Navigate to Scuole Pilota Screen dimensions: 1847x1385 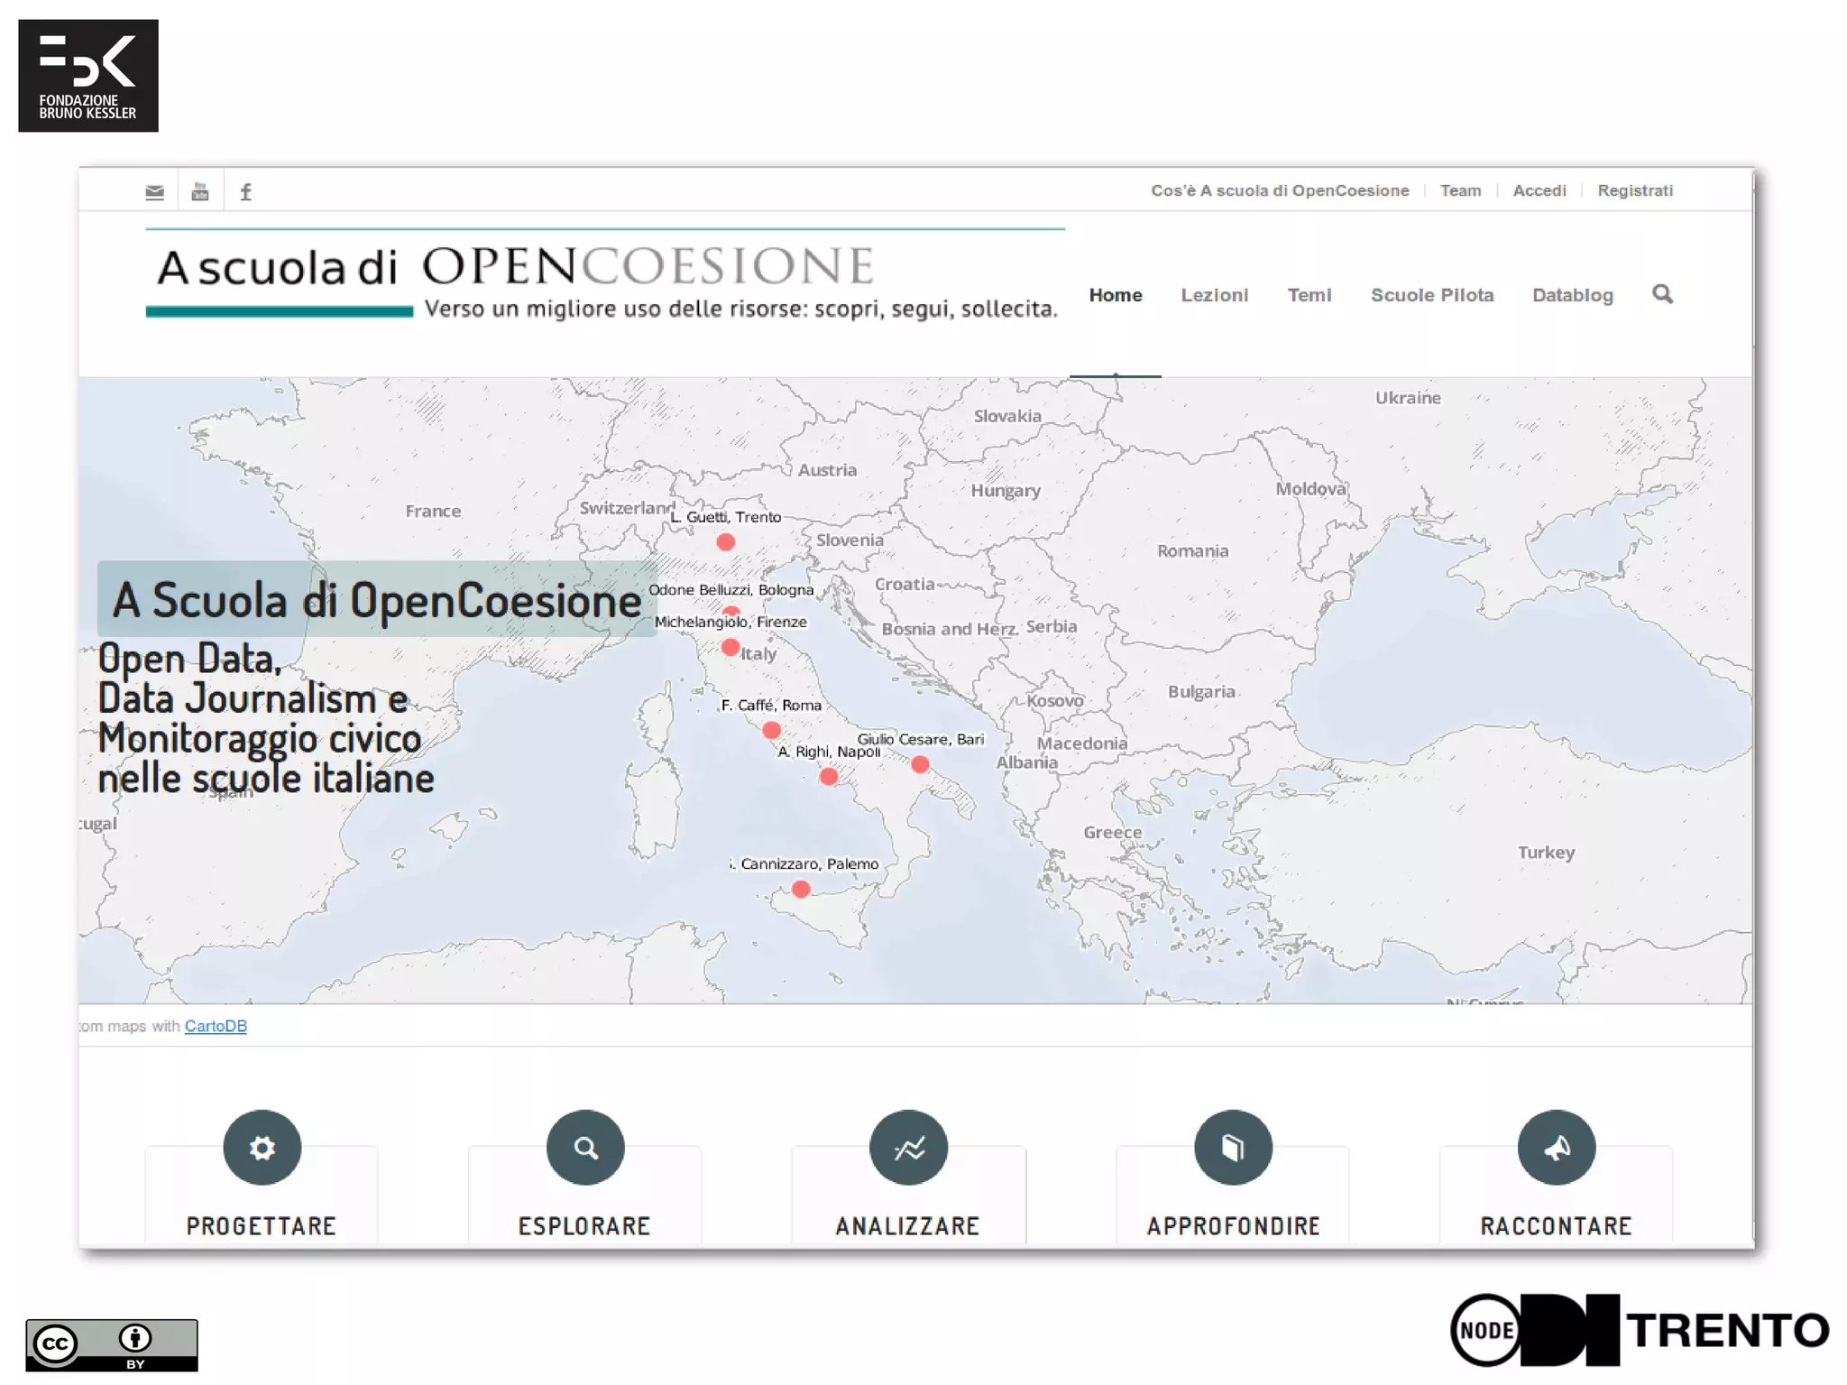point(1431,295)
